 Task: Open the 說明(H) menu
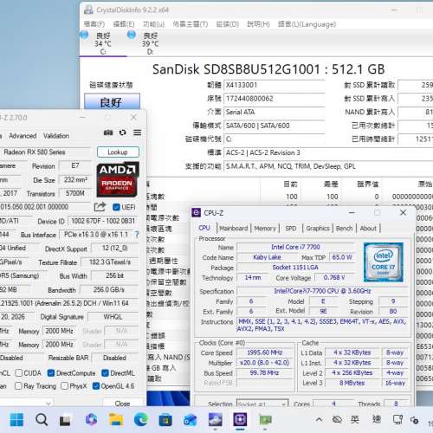(x=258, y=24)
